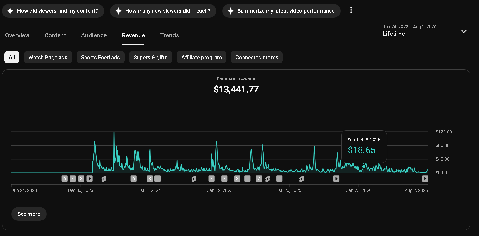Viewport: 479px width, 236px height.
Task: Choose the Affiliate program filter chip
Action: 201,57
